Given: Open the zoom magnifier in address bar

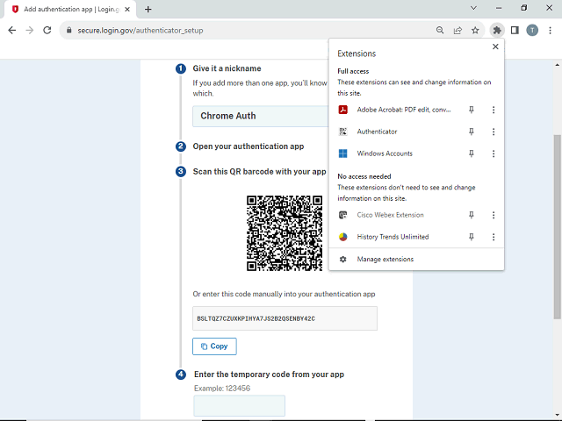Looking at the screenshot, I should pos(440,31).
